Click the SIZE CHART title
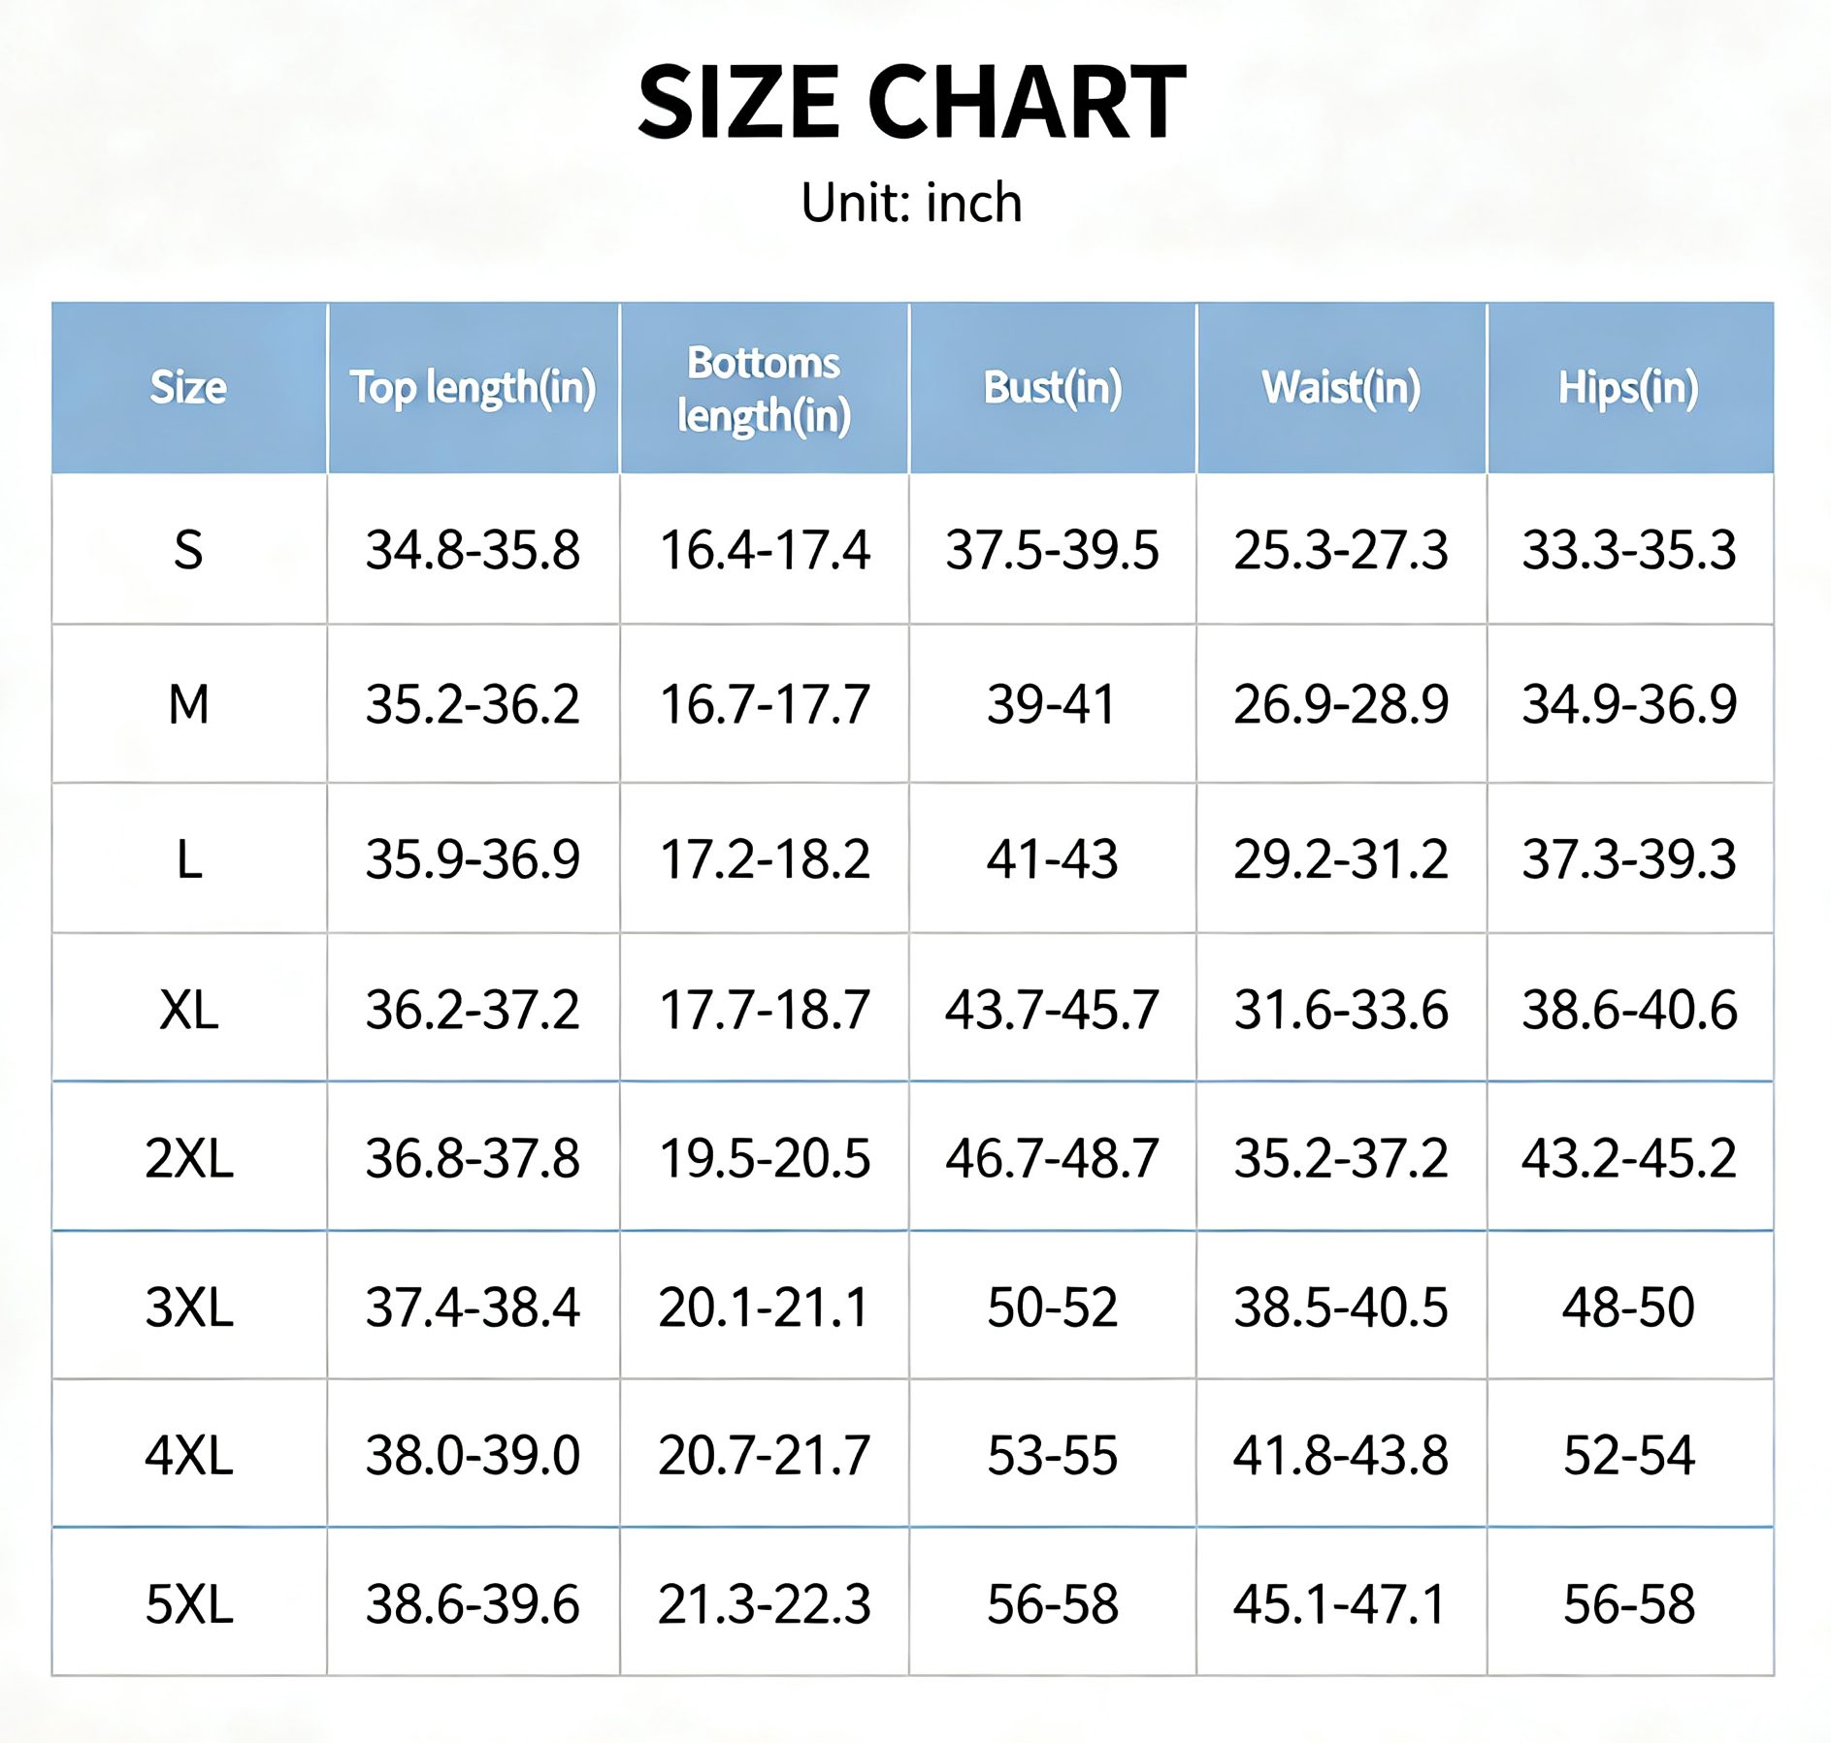Image resolution: width=1831 pixels, height=1743 pixels. pos(912,102)
